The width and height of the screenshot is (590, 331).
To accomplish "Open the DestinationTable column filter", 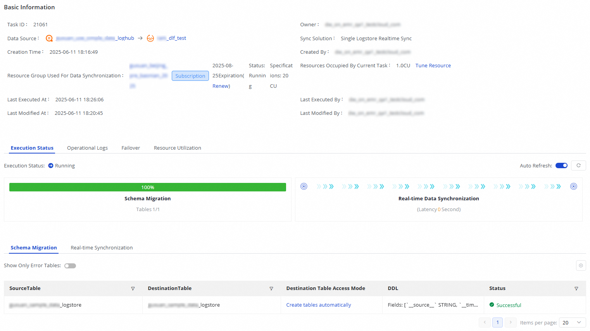I will click(271, 288).
